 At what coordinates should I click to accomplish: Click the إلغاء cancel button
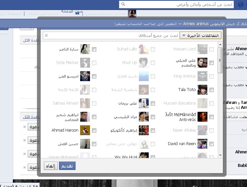(x=51, y=166)
